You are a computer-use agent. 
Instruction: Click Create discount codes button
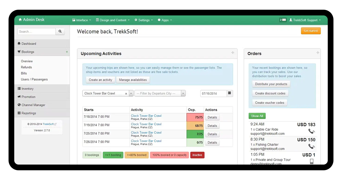pyautogui.click(x=270, y=93)
